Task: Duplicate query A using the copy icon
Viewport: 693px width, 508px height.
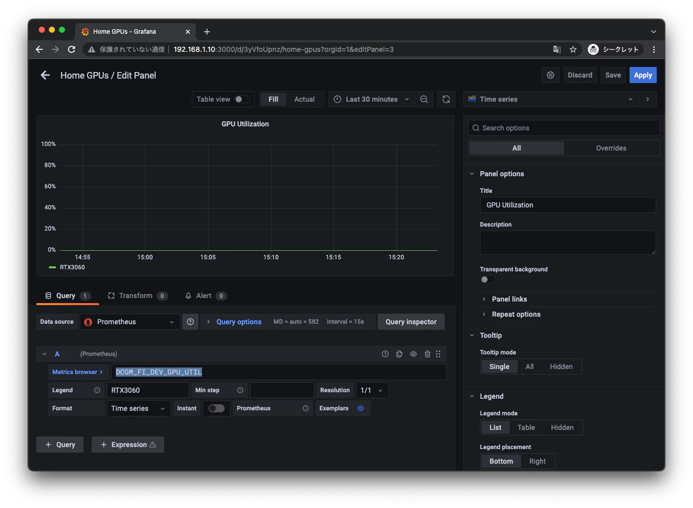Action: point(399,354)
